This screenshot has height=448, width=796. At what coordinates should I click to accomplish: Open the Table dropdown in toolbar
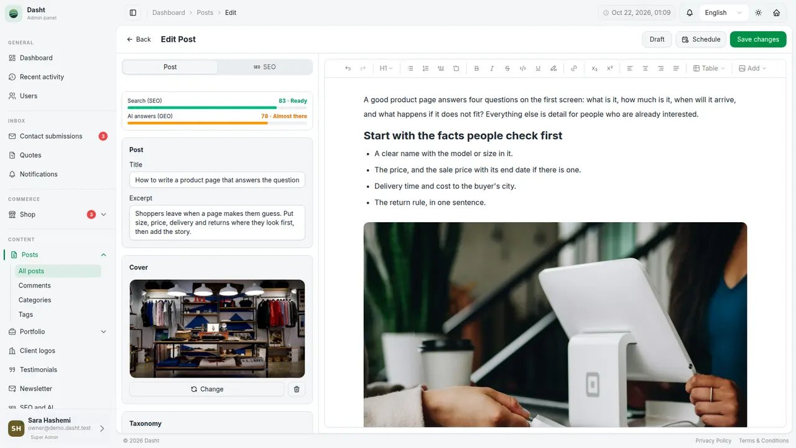(709, 68)
